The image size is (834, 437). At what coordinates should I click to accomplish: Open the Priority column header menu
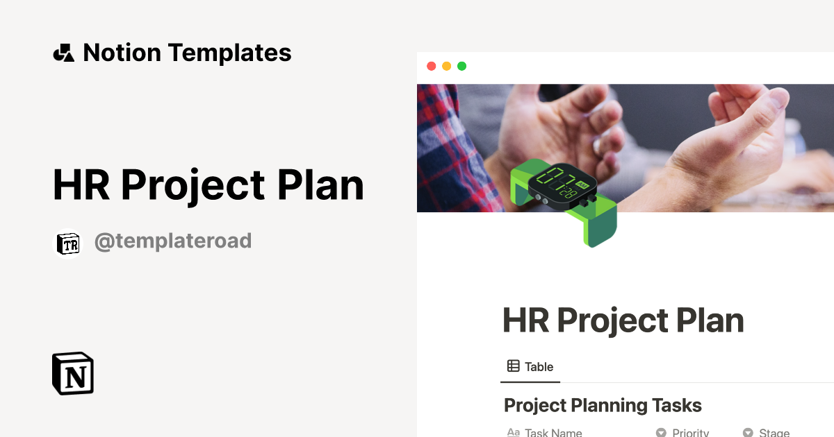[x=690, y=433]
